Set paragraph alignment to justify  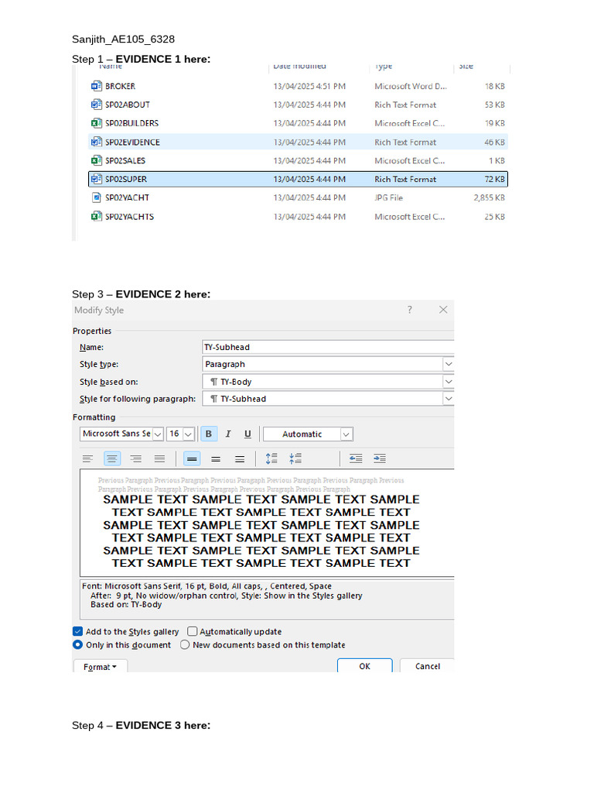click(x=159, y=458)
